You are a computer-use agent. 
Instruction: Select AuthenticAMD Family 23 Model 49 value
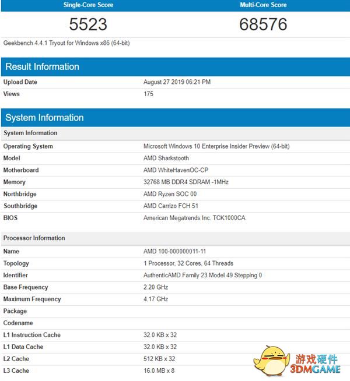[x=202, y=276]
